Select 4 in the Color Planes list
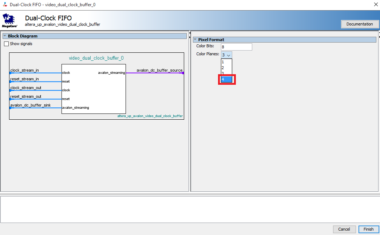The height and width of the screenshot is (235, 380). coord(226,79)
